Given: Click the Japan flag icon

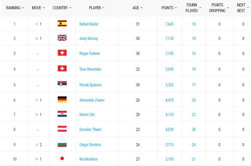Looking at the screenshot, I should (62, 158).
